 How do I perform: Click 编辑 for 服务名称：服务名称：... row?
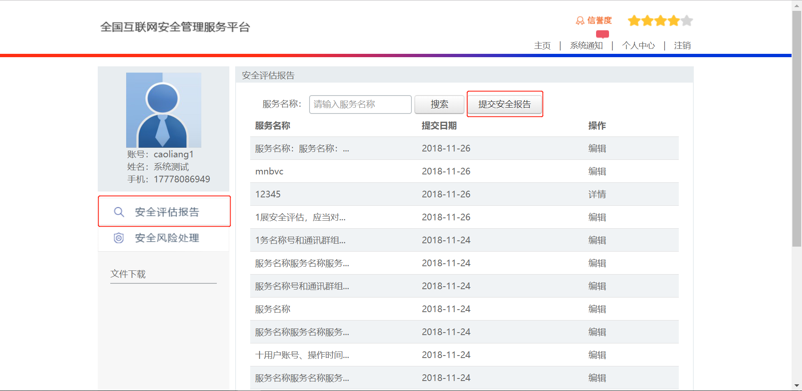coord(597,149)
